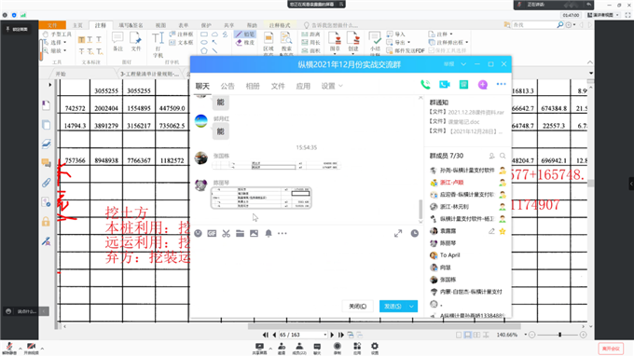Open the 视图 ribbon tab
634x357 pixels.
161,25
